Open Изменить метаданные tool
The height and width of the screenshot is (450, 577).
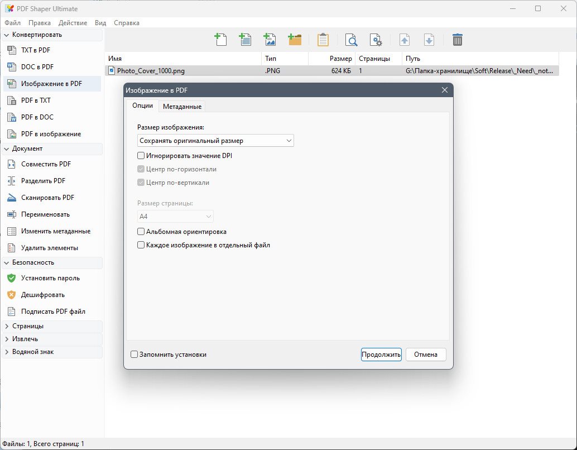tap(52, 231)
